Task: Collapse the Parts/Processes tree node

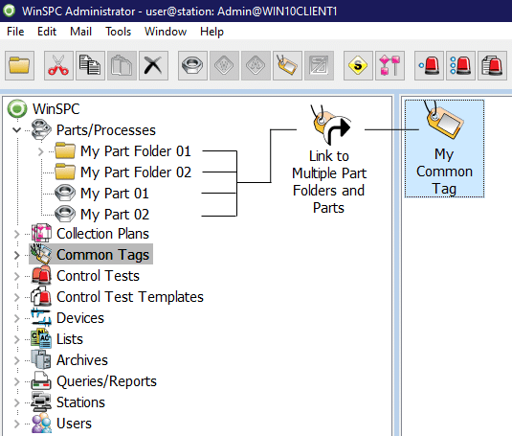Action: [x=16, y=130]
